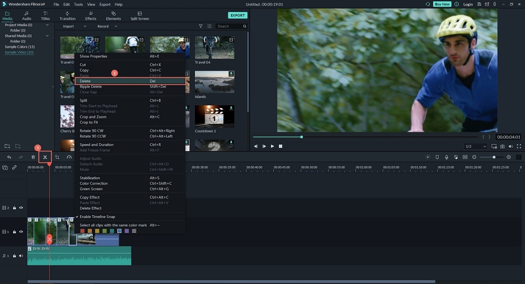Toggle Enable Timeline Snap option

click(x=97, y=217)
